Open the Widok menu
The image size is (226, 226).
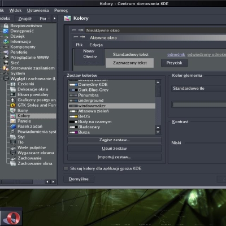coord(15,10)
